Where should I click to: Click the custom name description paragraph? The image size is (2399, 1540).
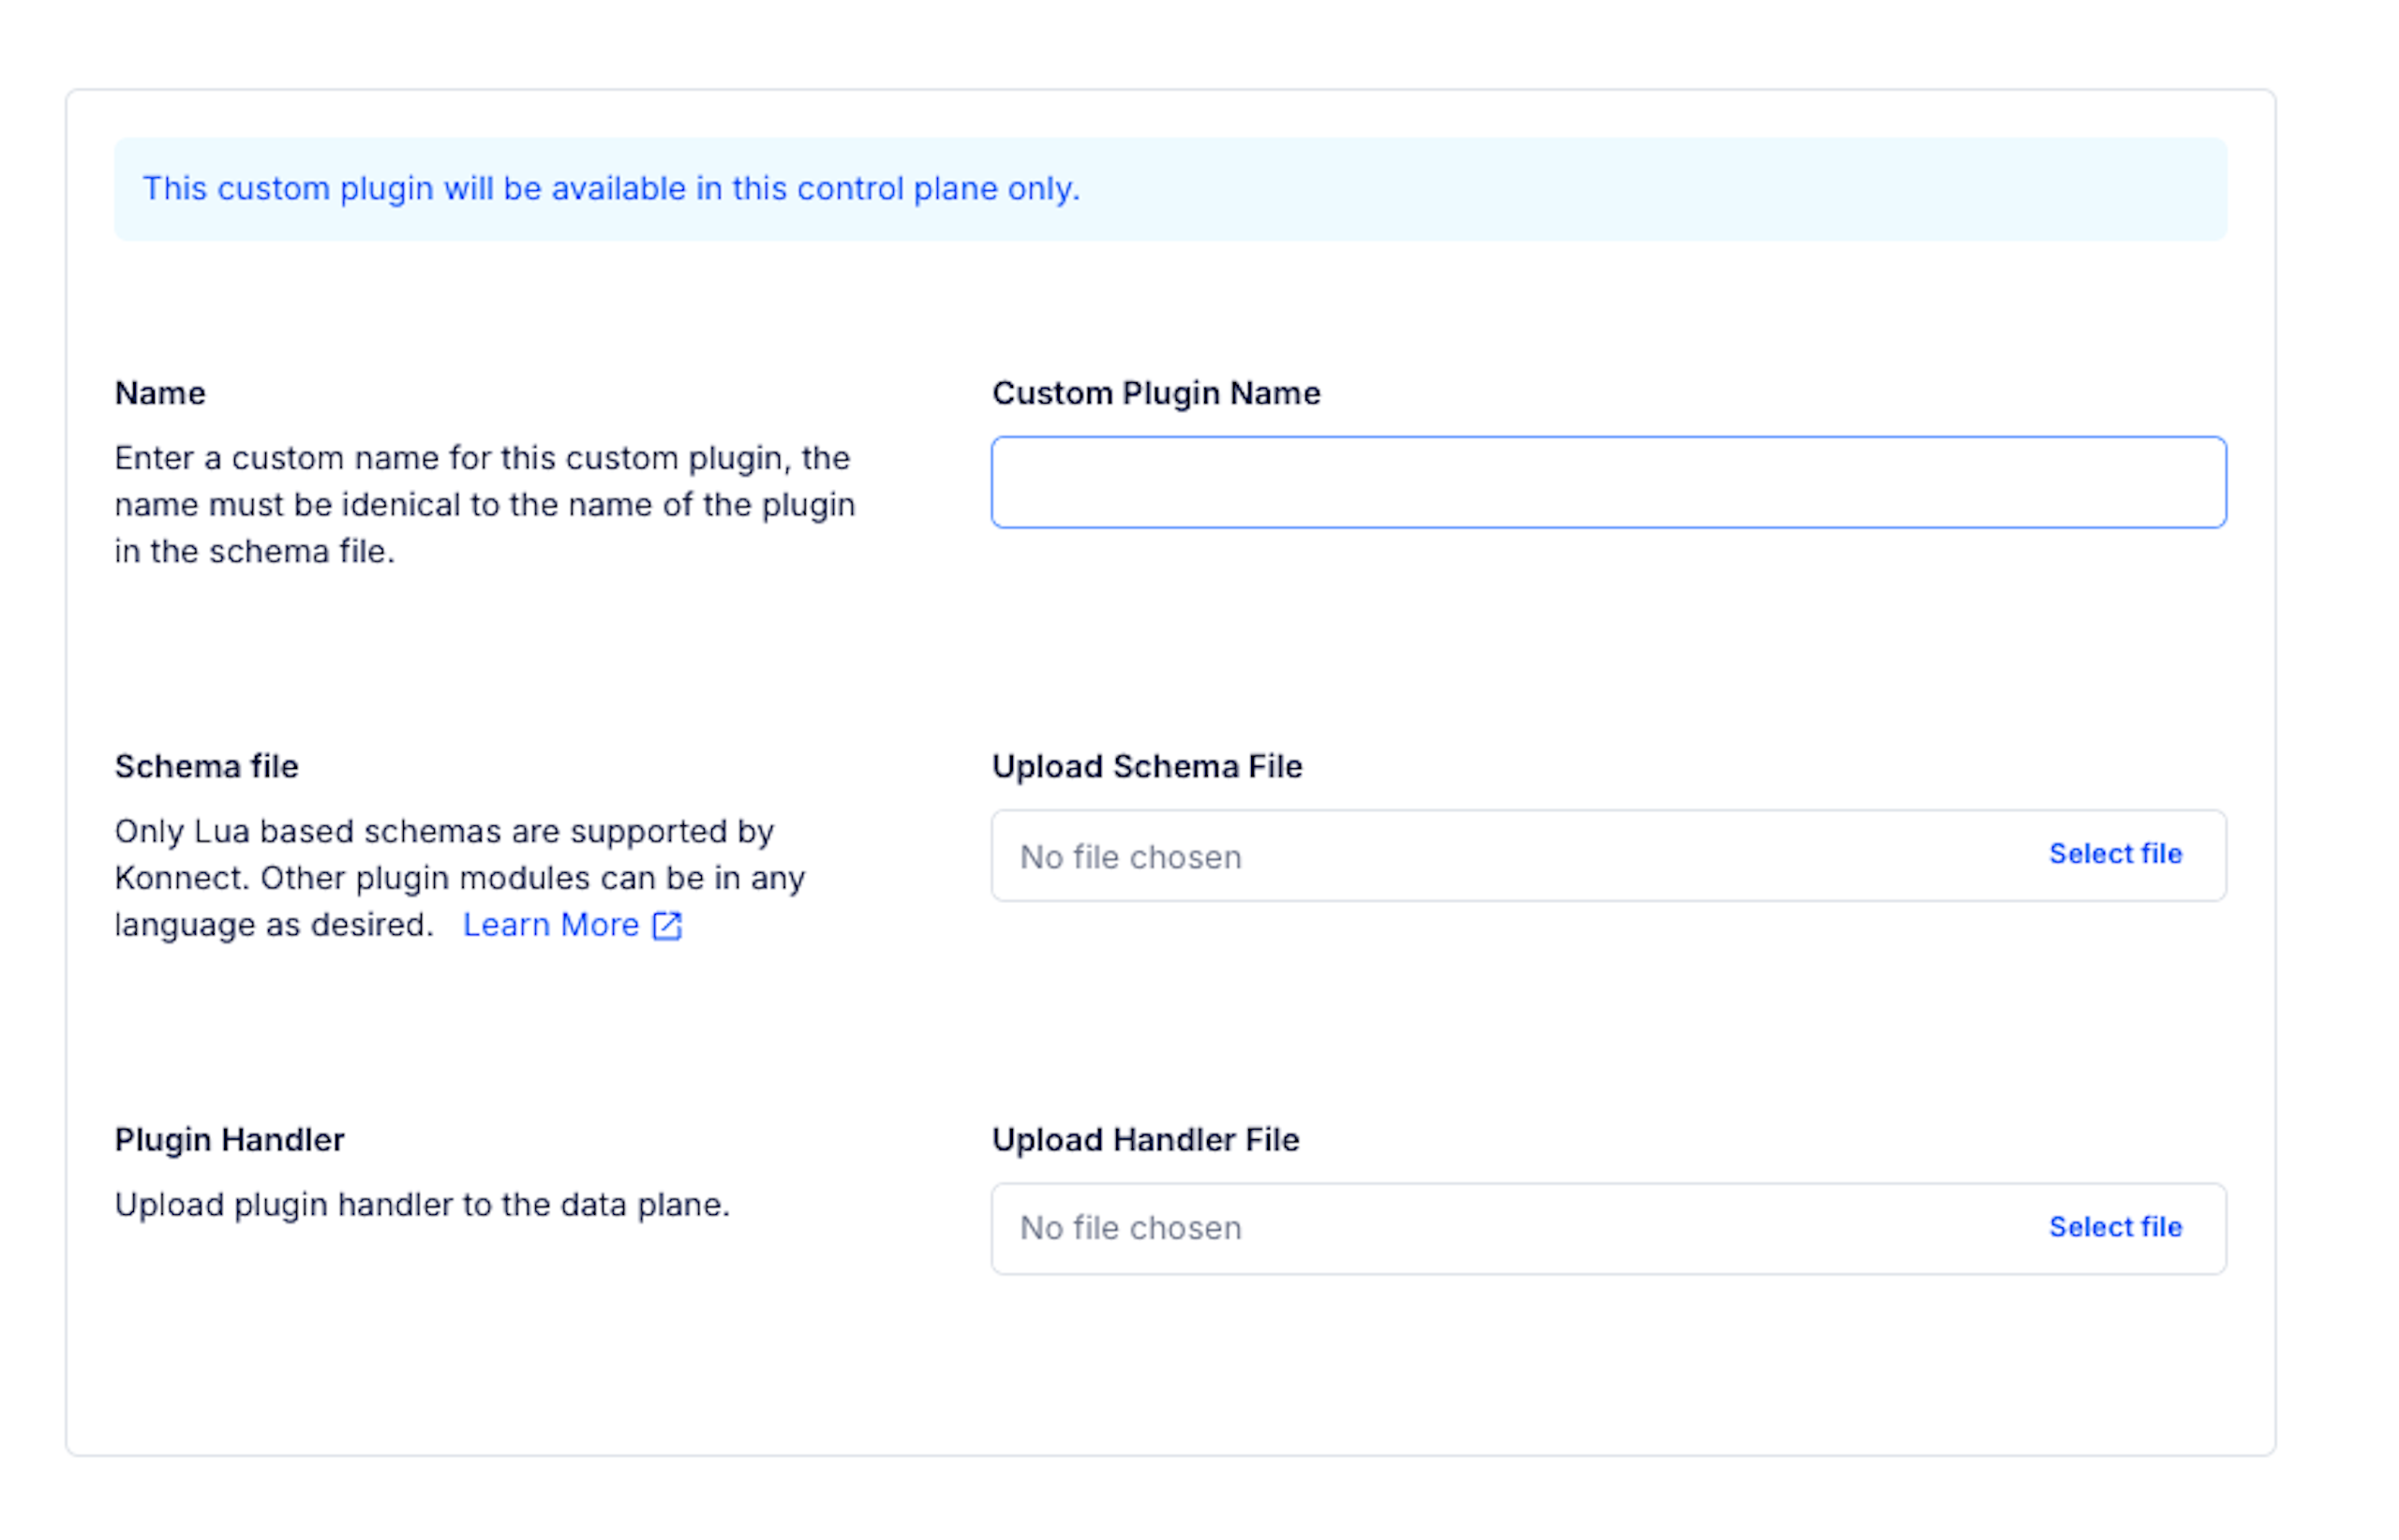coord(484,505)
